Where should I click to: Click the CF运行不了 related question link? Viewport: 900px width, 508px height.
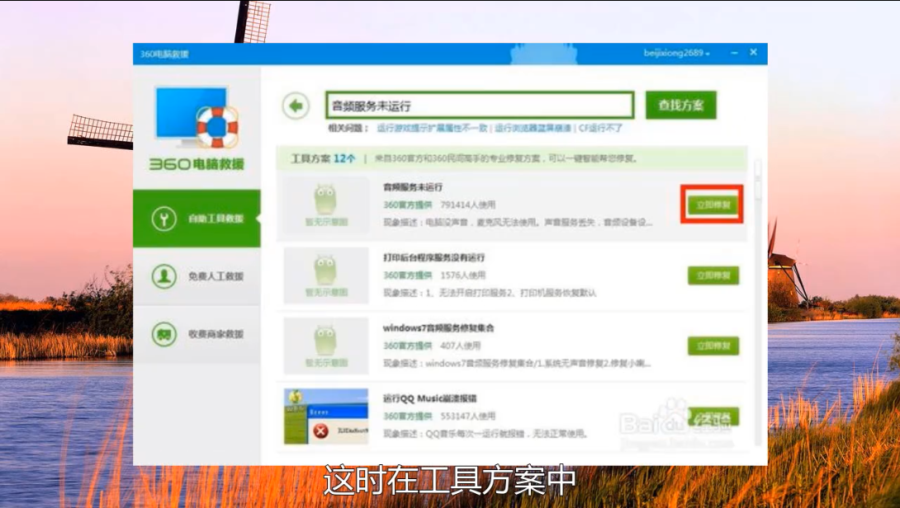point(600,129)
